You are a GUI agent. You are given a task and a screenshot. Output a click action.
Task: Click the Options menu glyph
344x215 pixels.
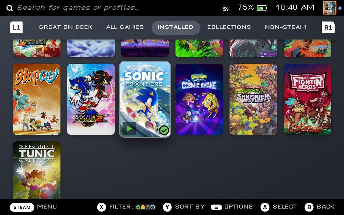[216, 207]
